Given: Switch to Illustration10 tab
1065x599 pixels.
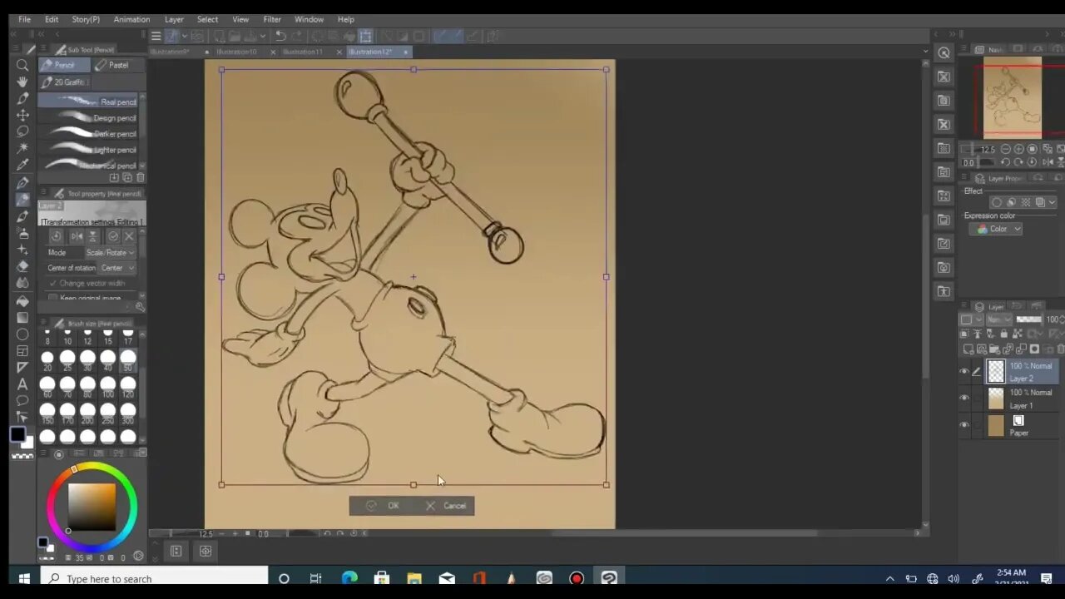Looking at the screenshot, I should pos(237,52).
